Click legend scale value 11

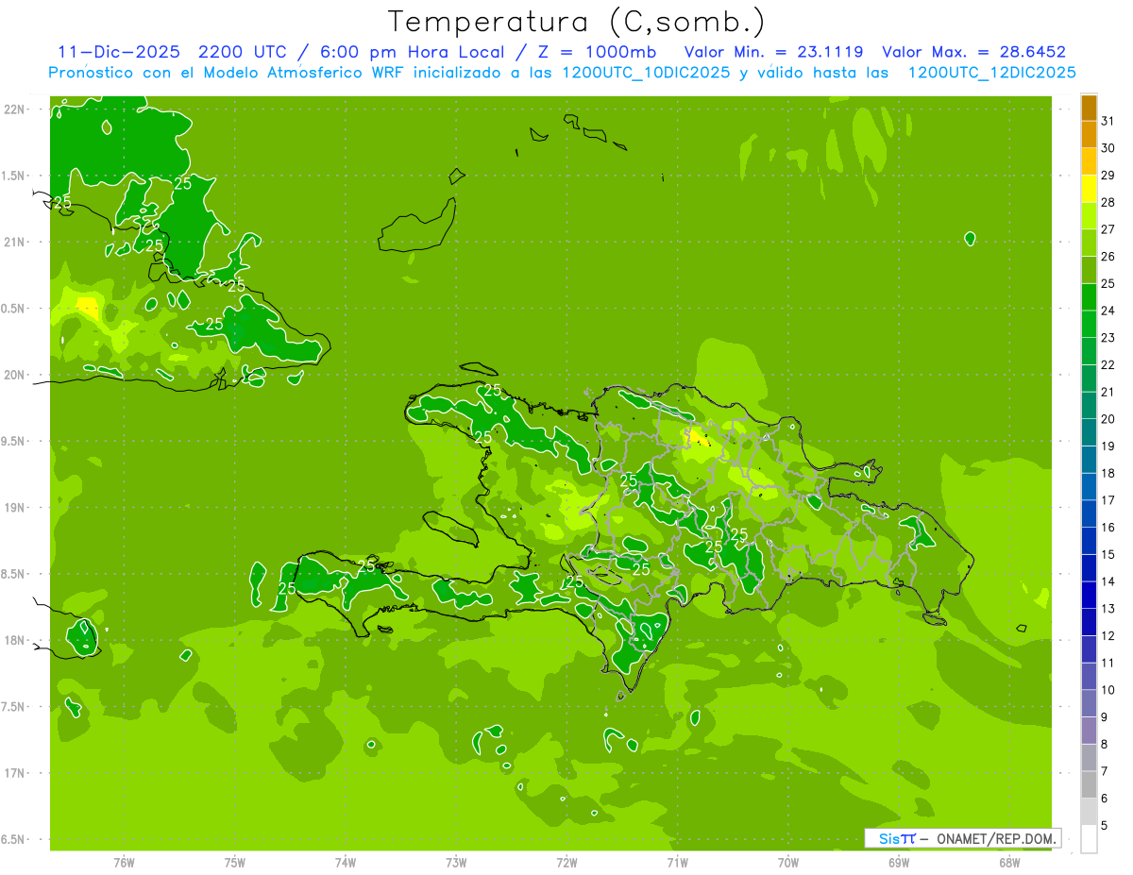click(x=1108, y=664)
